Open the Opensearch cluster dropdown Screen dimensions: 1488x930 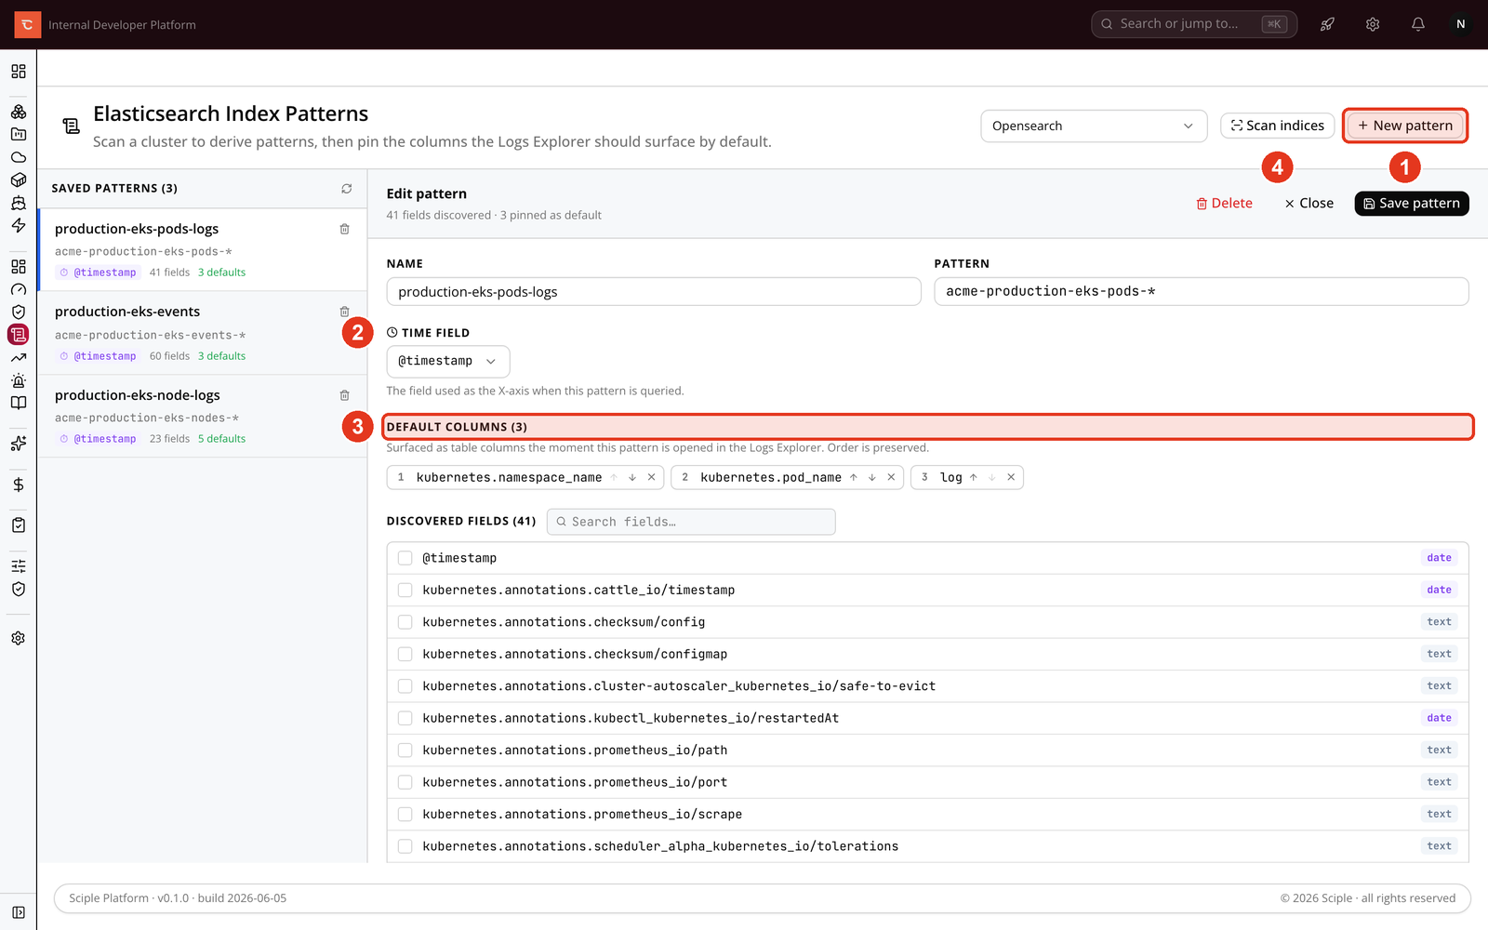click(1094, 126)
